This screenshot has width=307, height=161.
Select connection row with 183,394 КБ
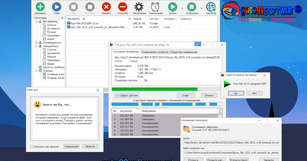[165, 123]
